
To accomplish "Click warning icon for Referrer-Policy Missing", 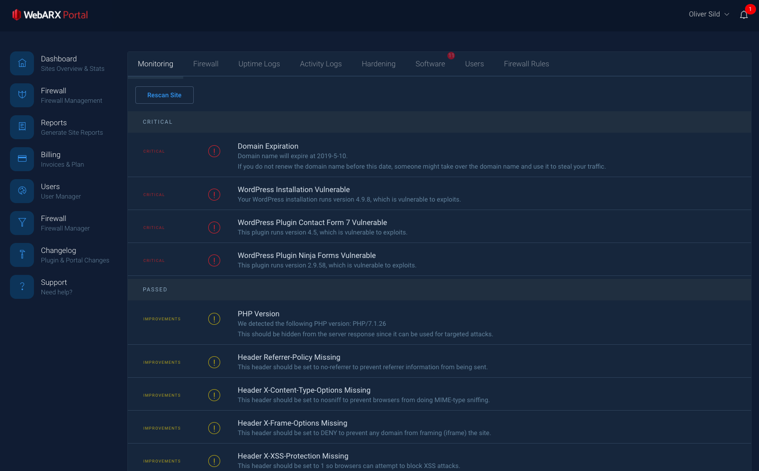I will point(214,362).
